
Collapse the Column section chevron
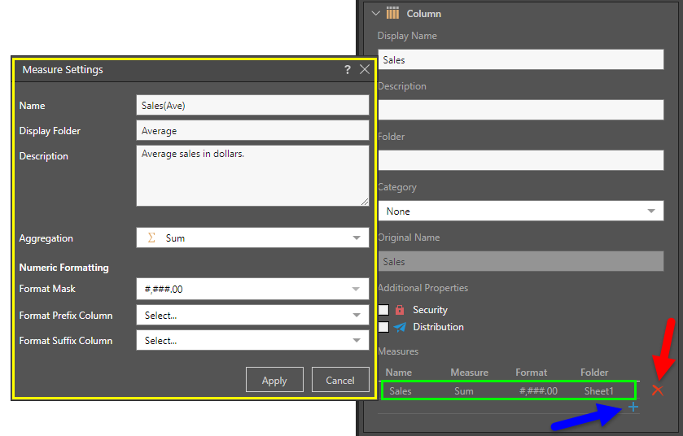click(374, 14)
